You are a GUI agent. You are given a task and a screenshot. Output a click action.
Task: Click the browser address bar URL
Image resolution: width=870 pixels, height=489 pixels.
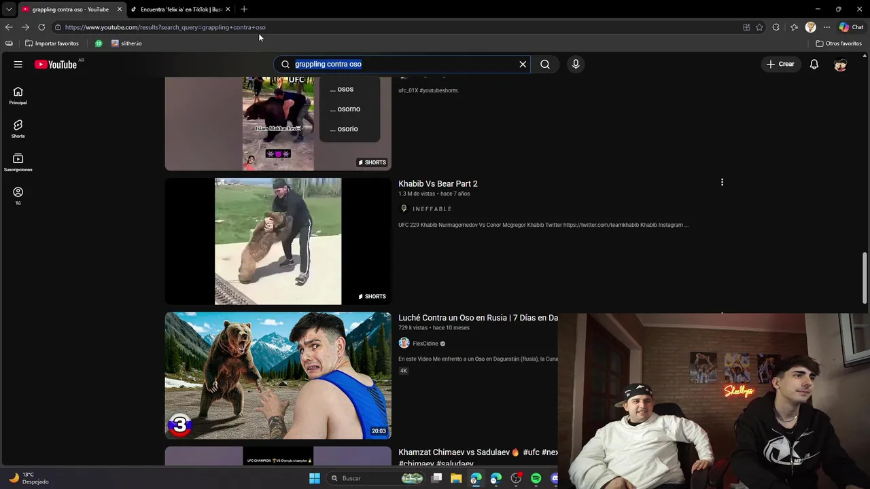pos(165,27)
